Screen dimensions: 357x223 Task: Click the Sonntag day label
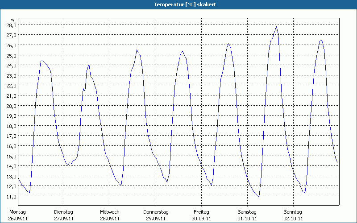pos(293,212)
